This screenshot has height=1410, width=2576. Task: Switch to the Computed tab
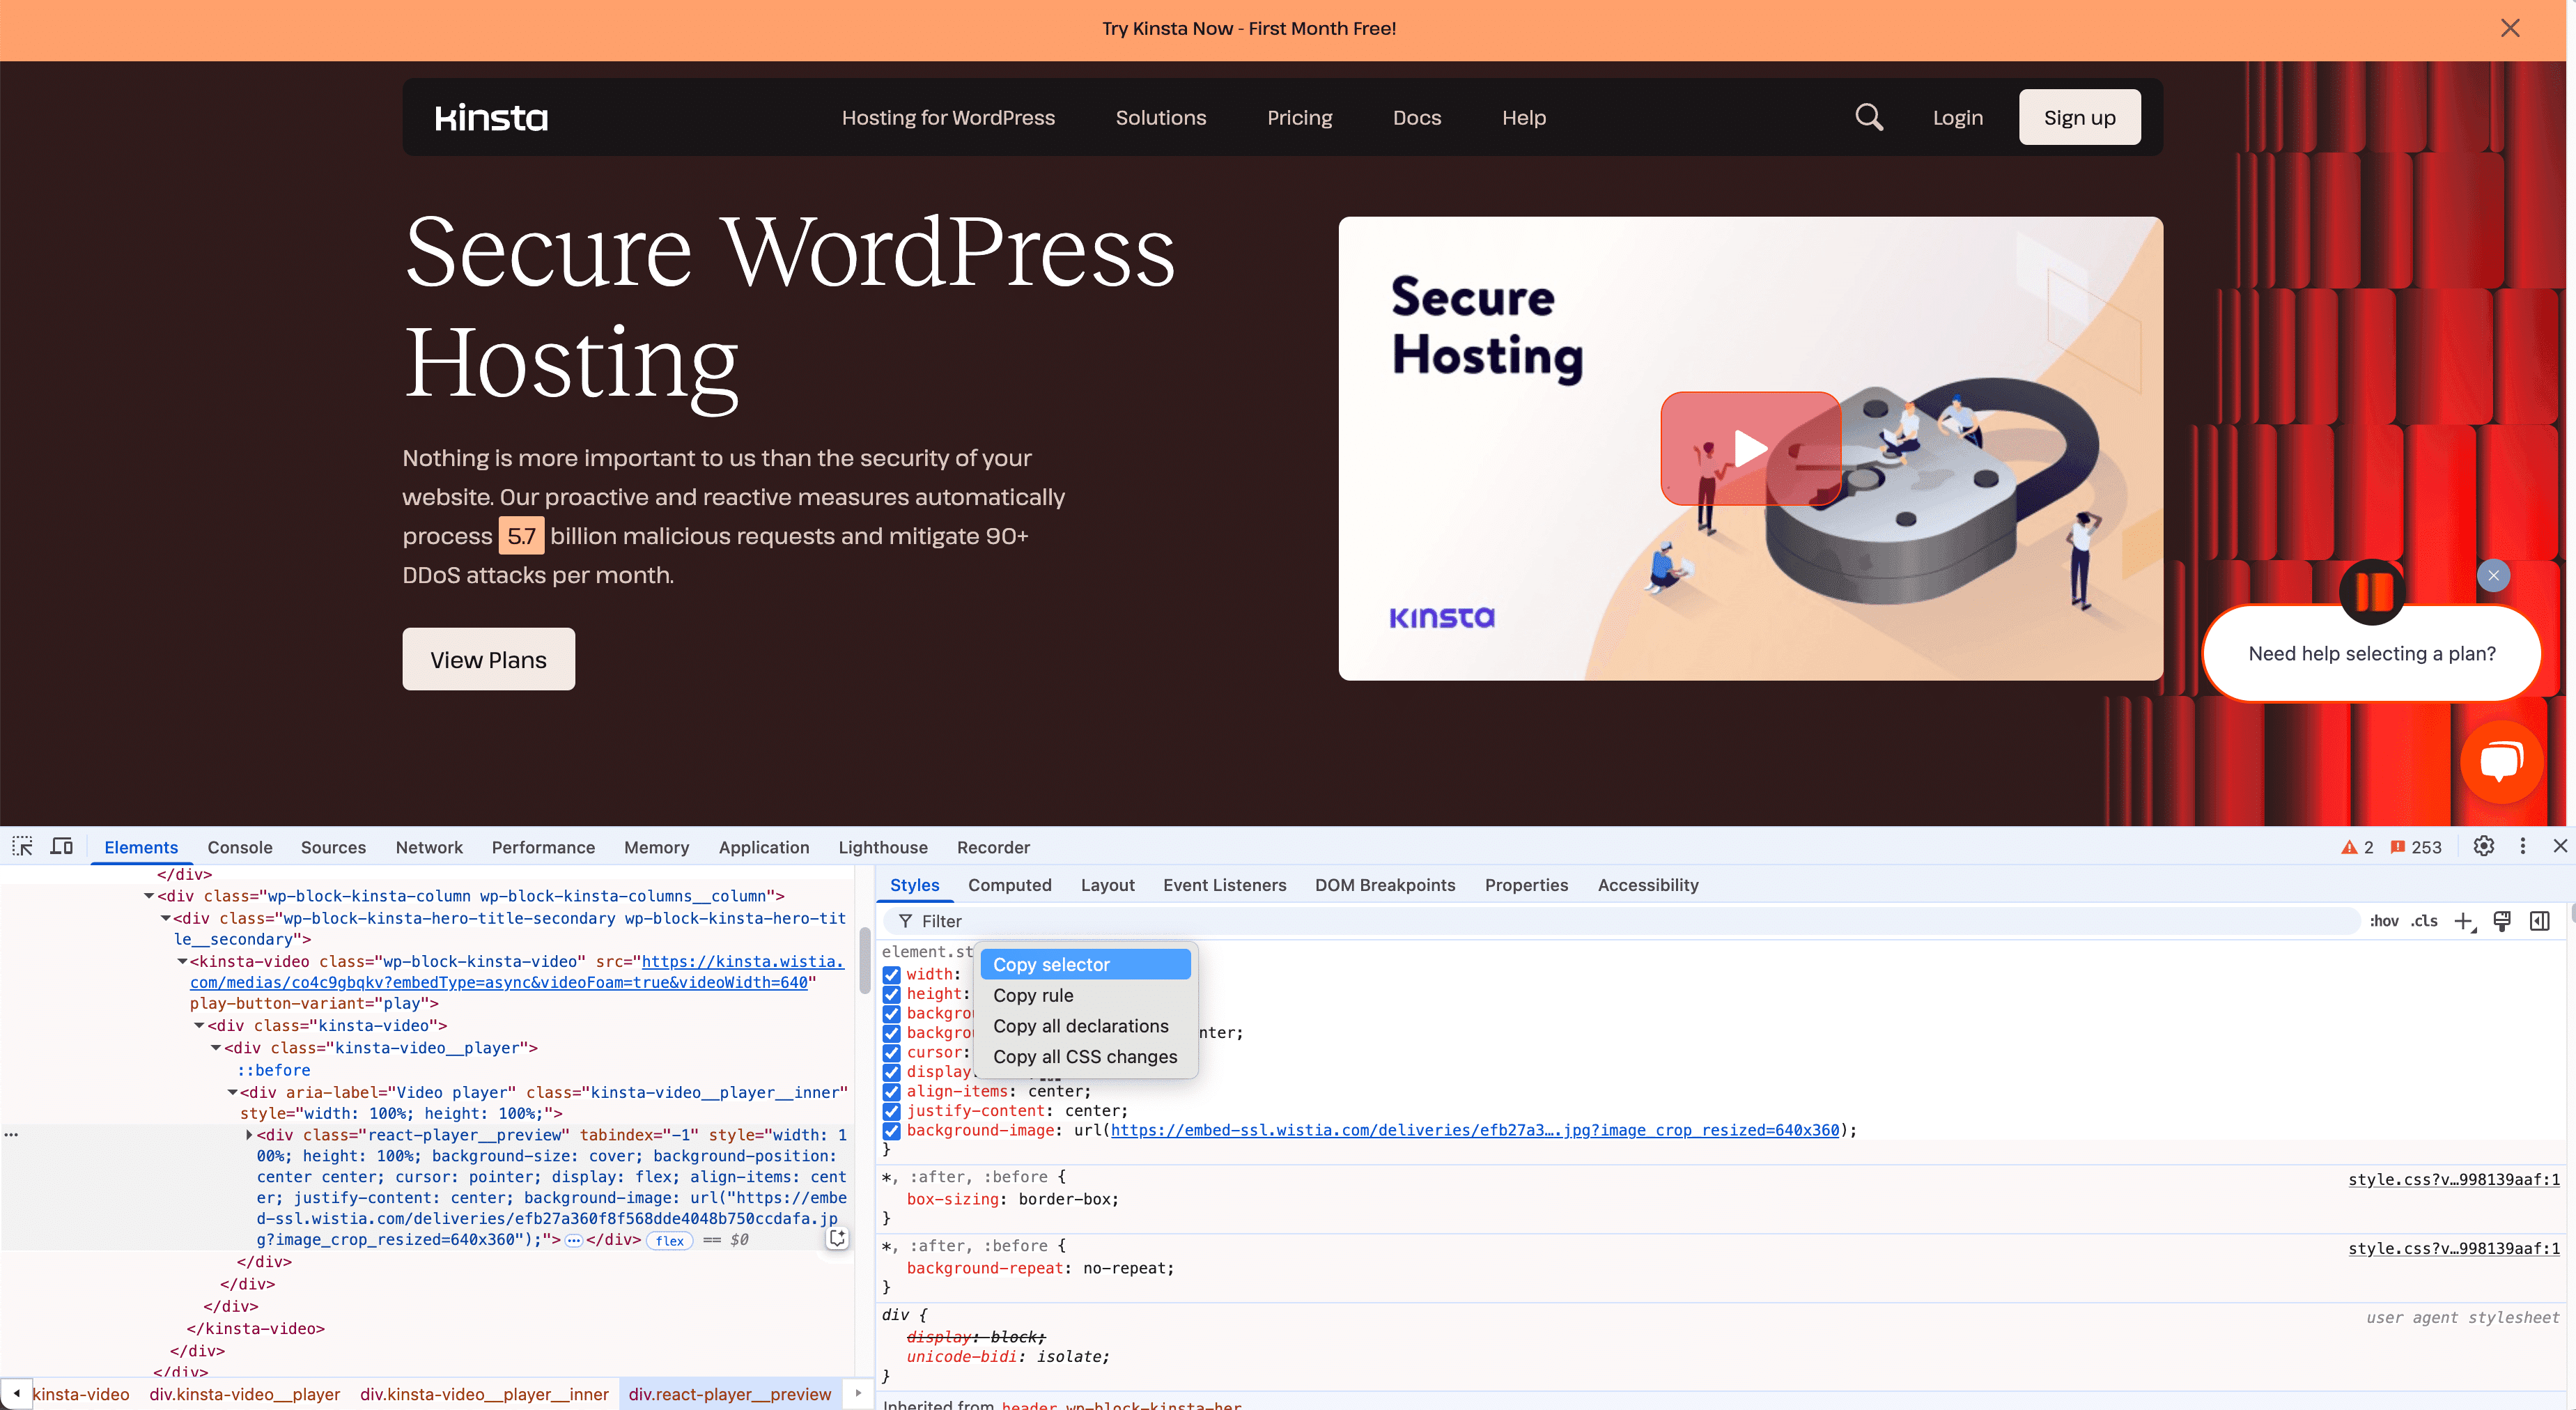pos(1010,885)
